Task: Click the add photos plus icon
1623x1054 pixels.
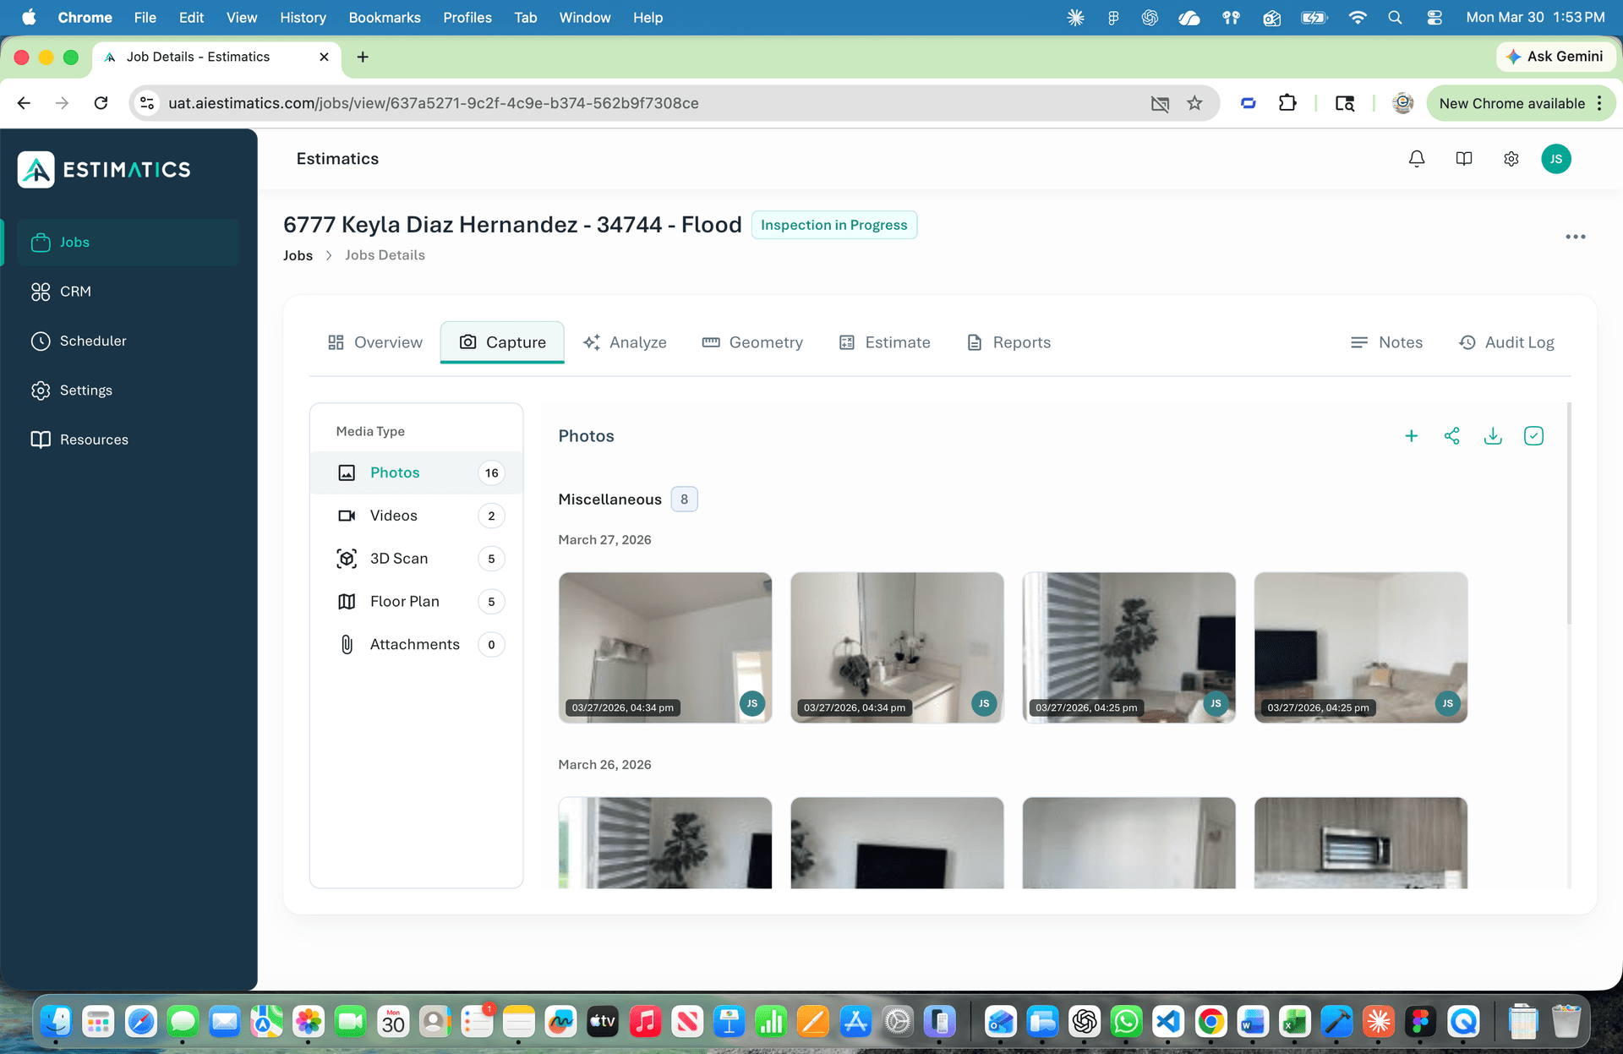Action: click(1412, 436)
